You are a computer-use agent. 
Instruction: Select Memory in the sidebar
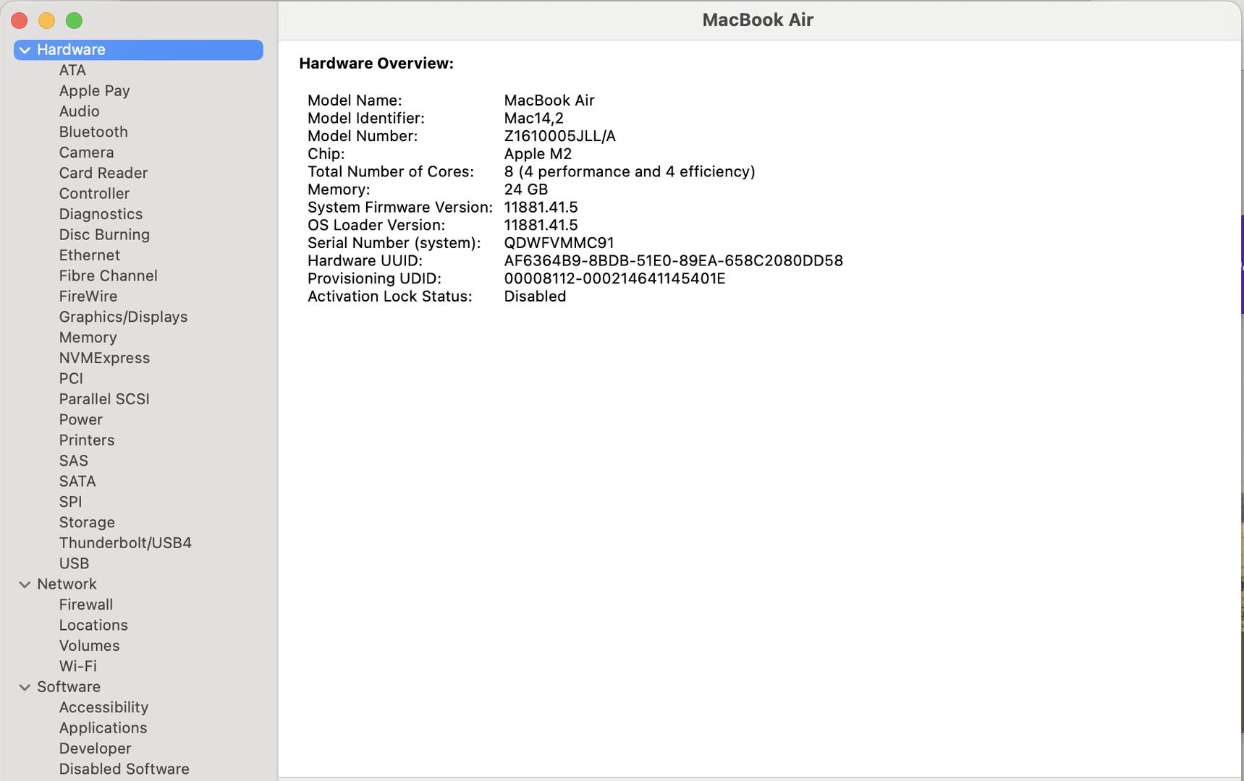[x=88, y=337]
